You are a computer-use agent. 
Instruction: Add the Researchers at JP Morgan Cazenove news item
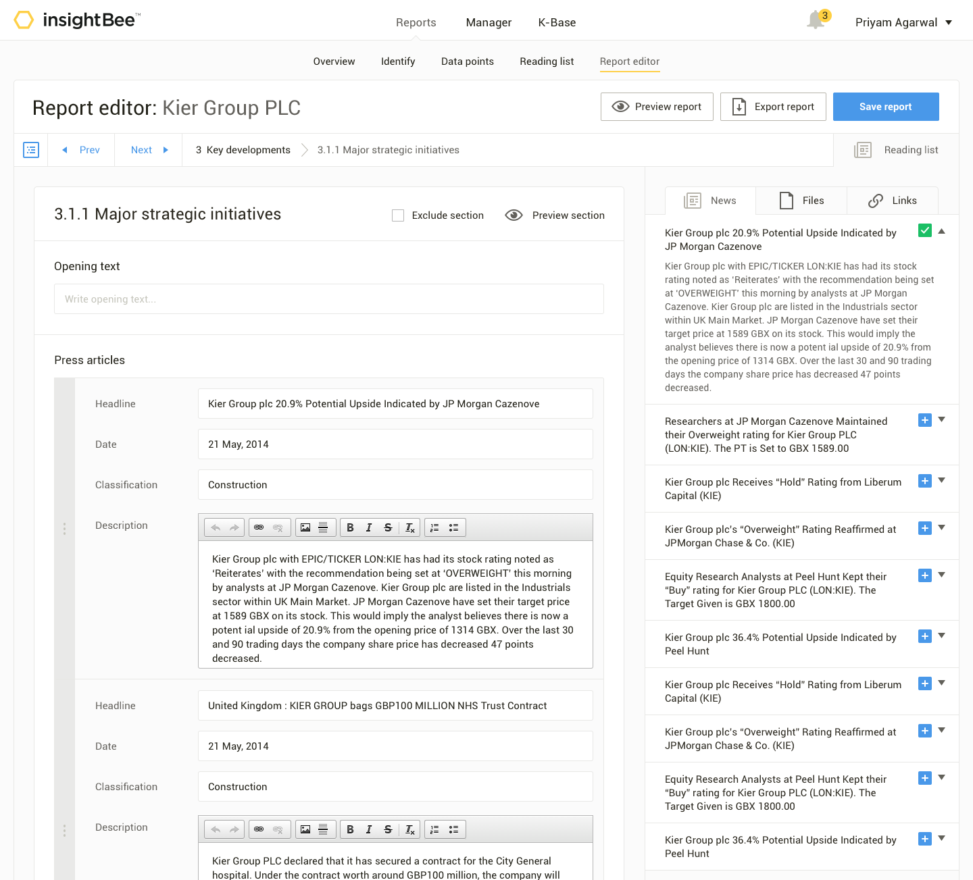[x=925, y=420]
